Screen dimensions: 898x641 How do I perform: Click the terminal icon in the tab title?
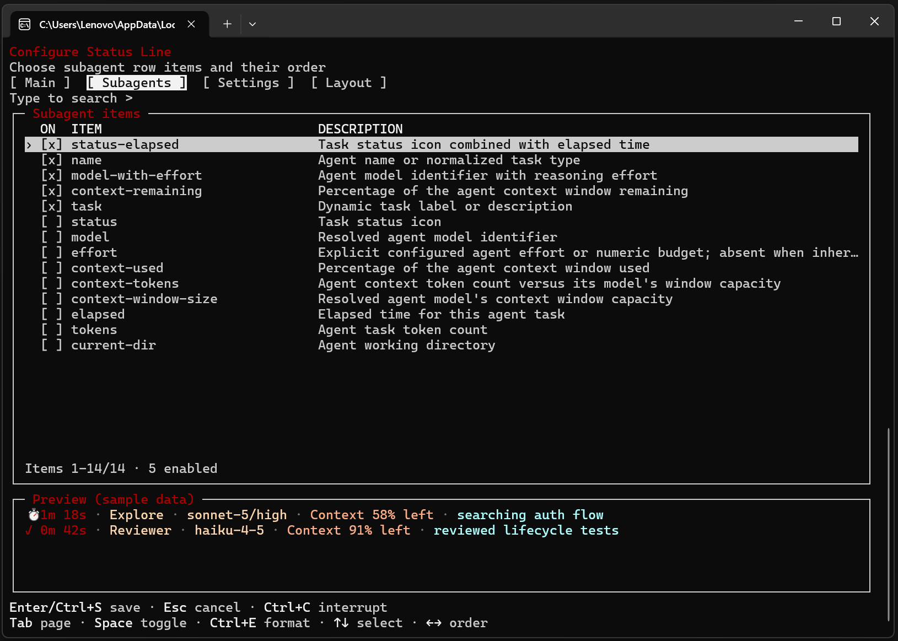click(x=25, y=24)
